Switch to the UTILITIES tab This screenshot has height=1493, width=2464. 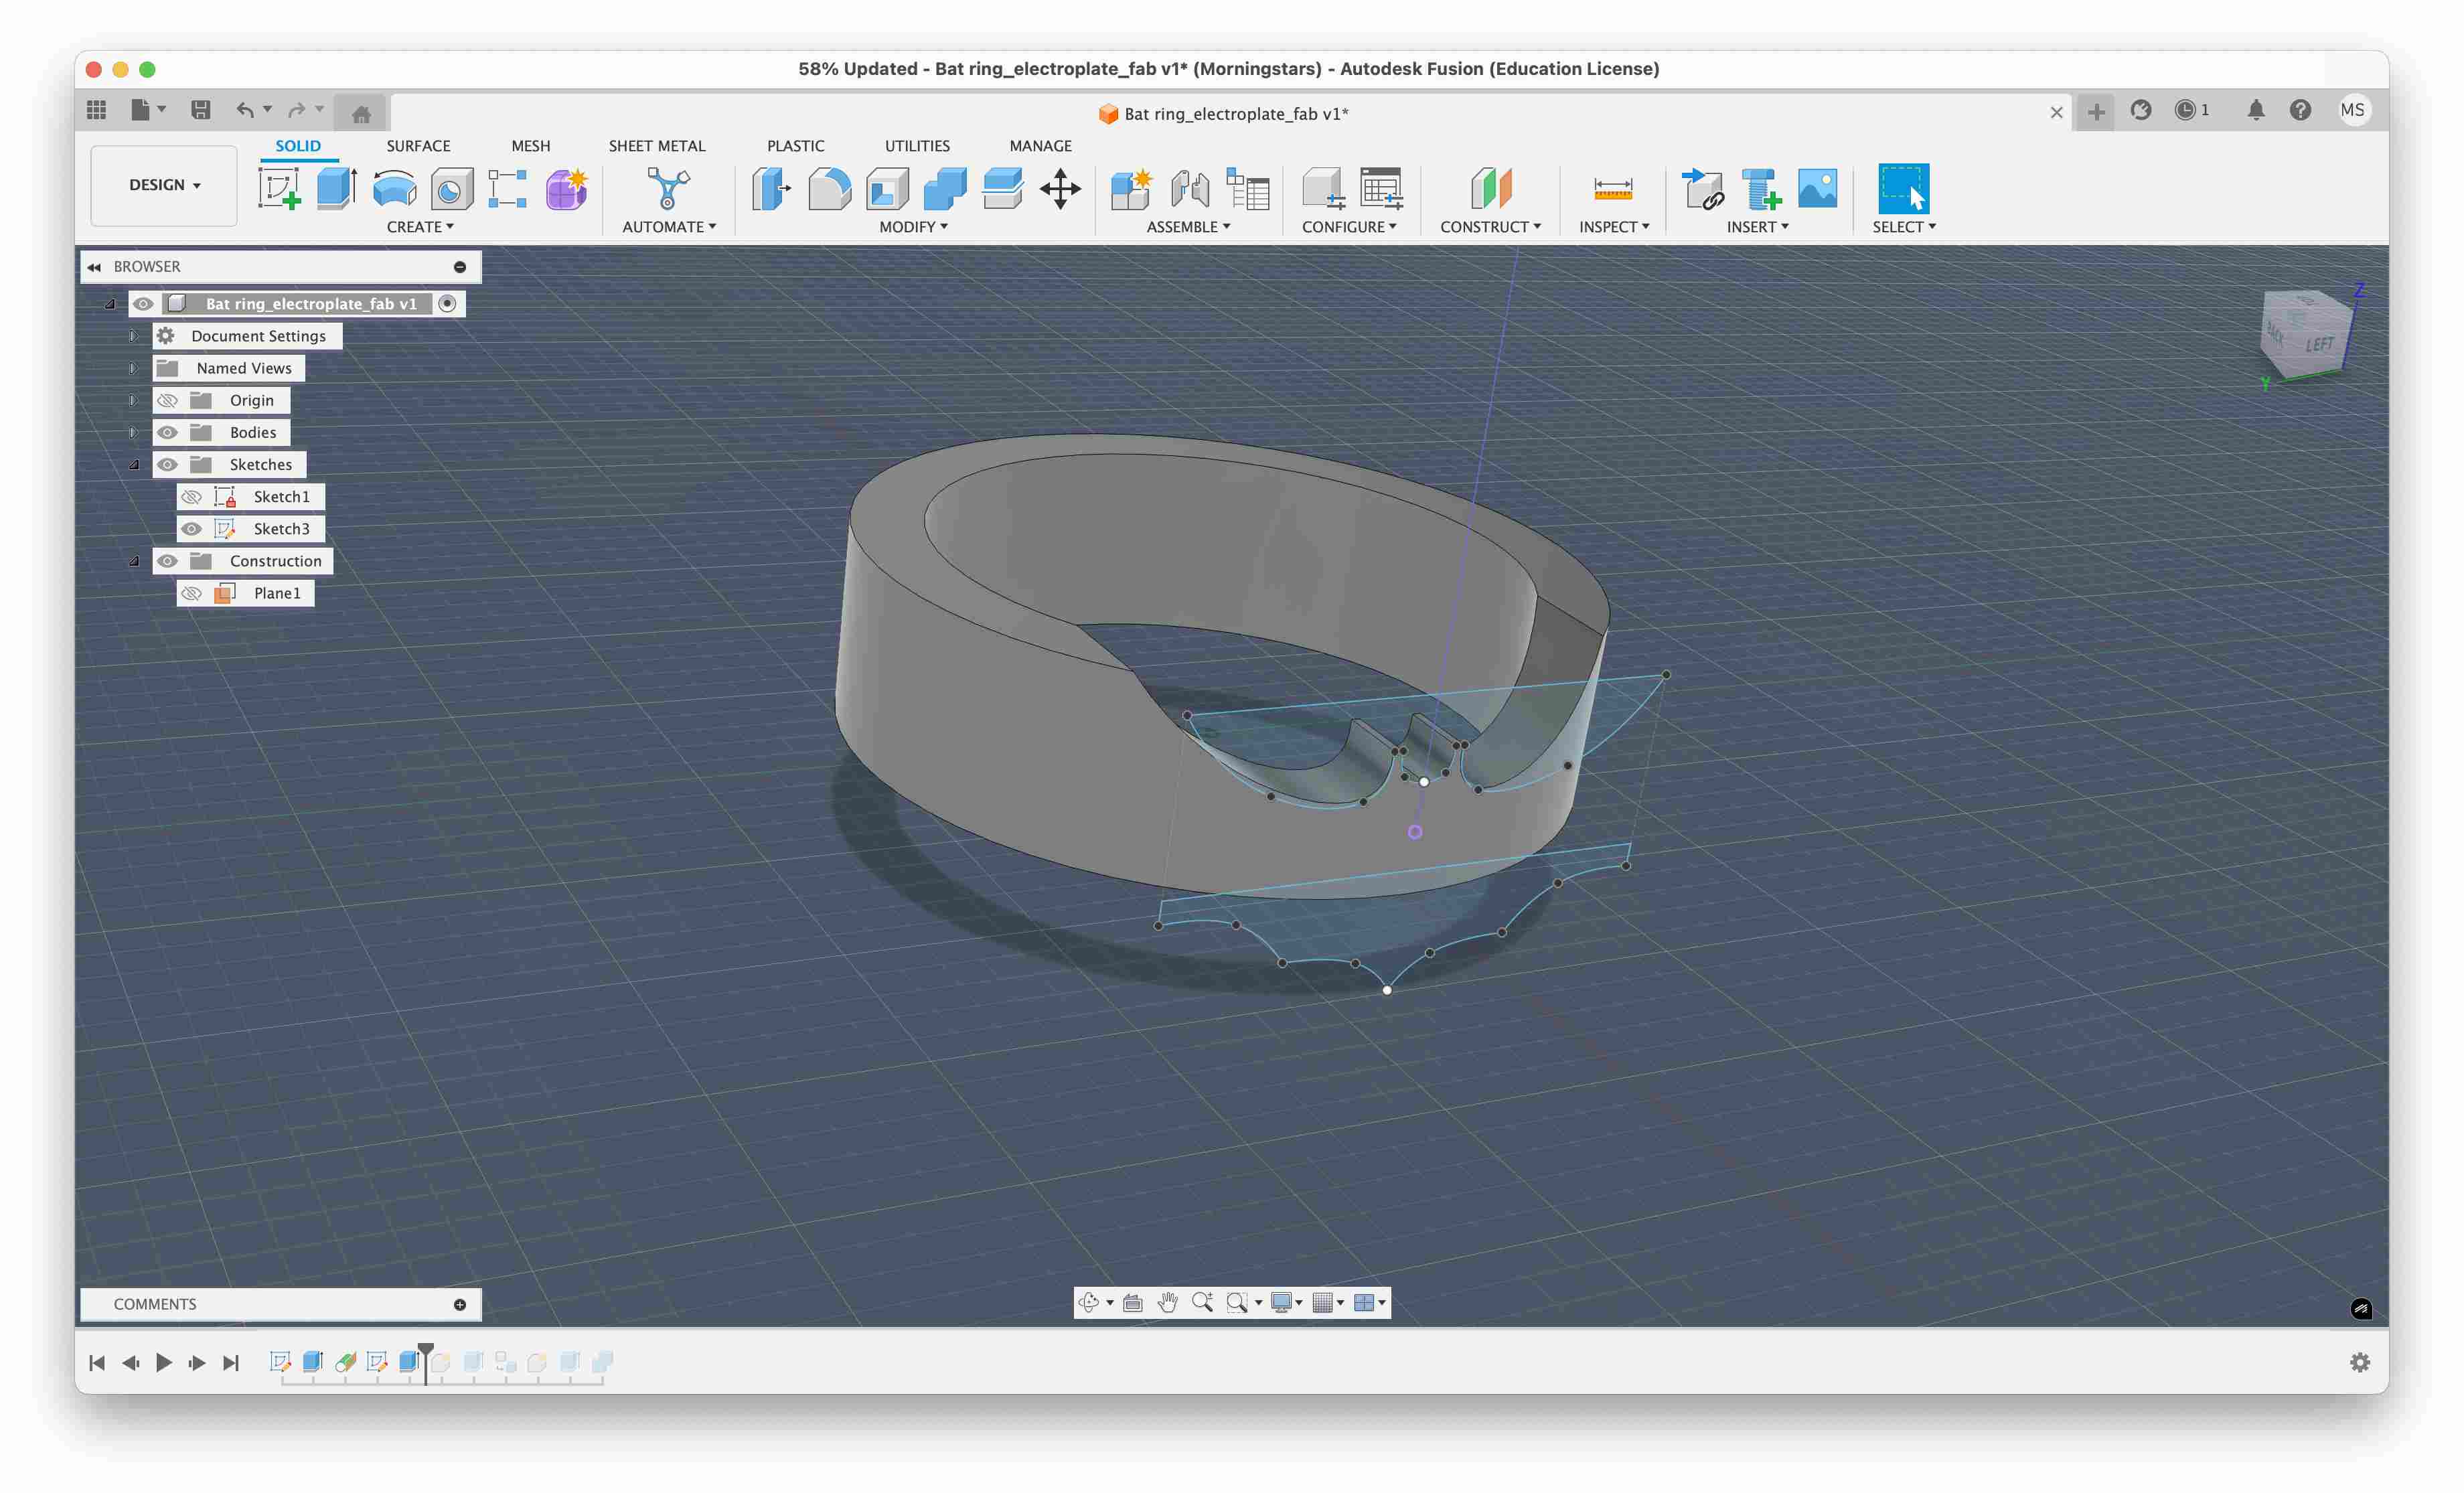(917, 146)
